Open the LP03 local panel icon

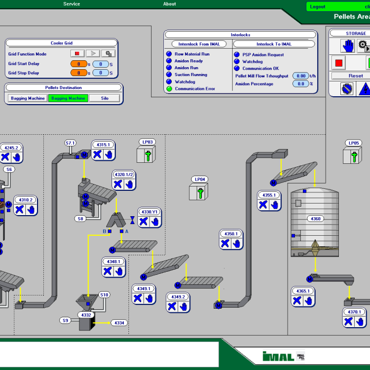147,155
